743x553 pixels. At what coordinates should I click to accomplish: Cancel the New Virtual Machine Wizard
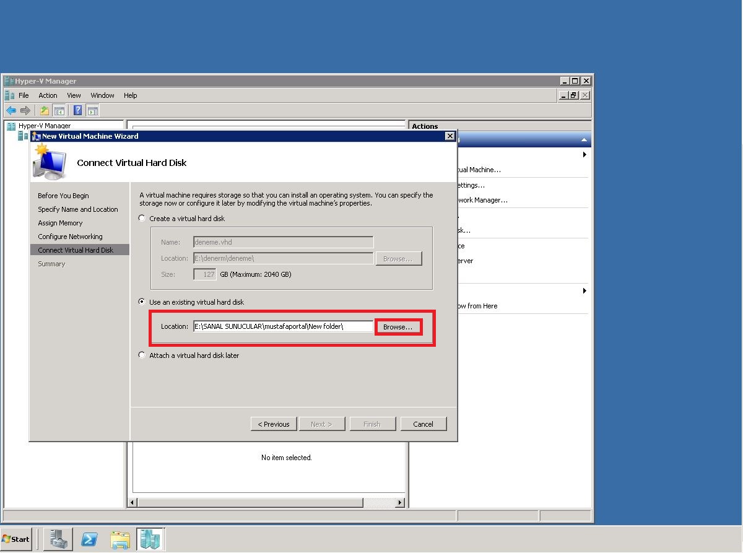(424, 424)
